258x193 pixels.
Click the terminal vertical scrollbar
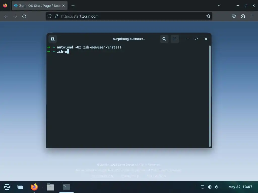tap(210, 96)
